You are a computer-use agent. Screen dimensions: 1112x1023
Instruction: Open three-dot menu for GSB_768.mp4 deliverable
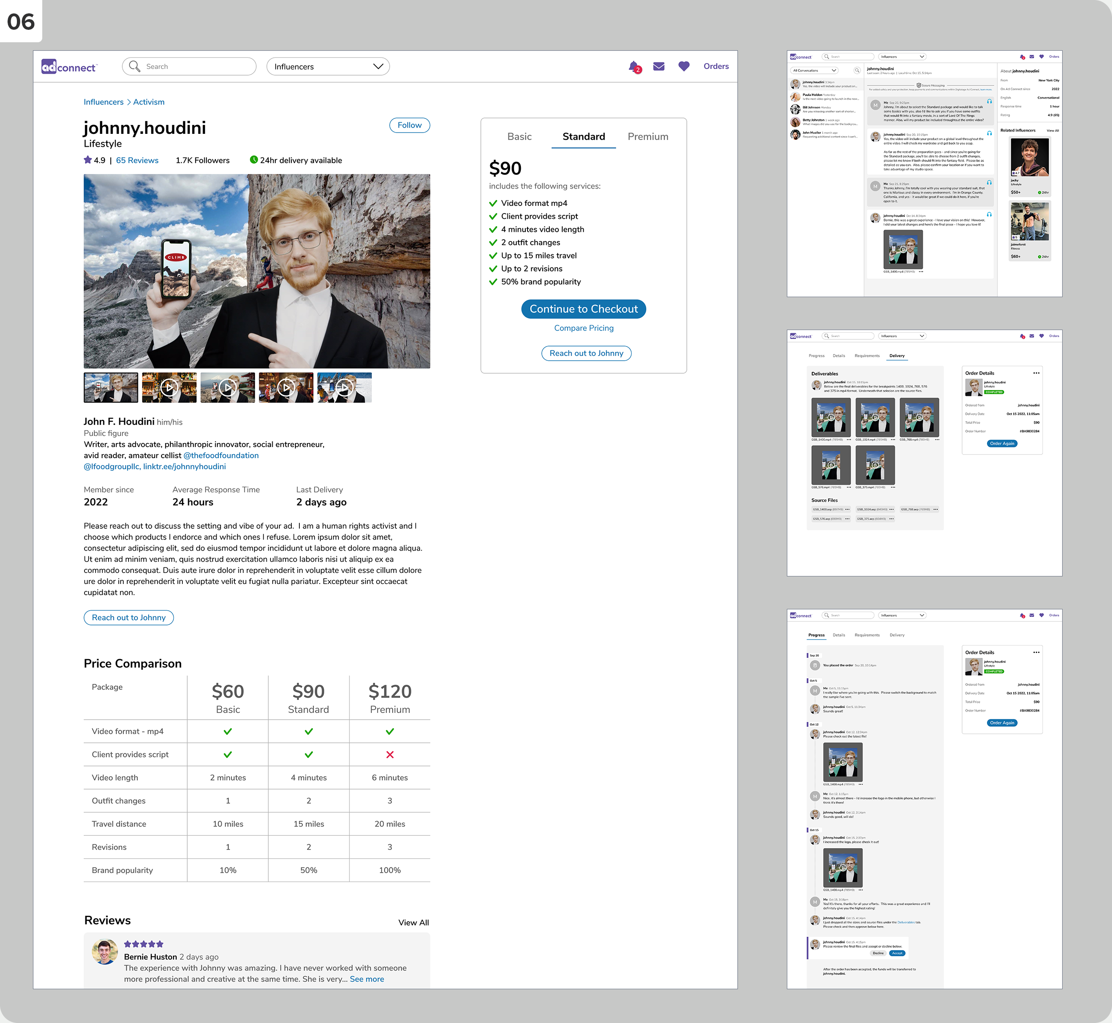click(x=937, y=439)
